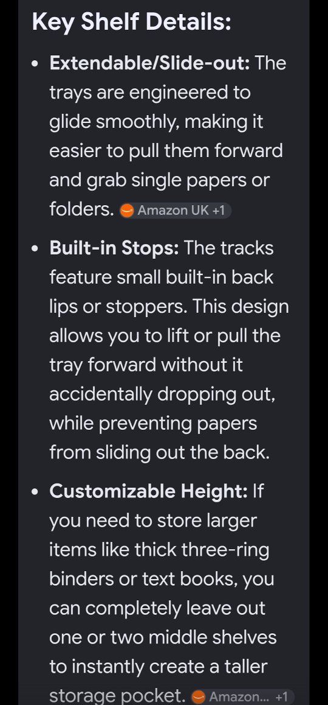Select the "Customizable Height:" bold label

tap(148, 491)
